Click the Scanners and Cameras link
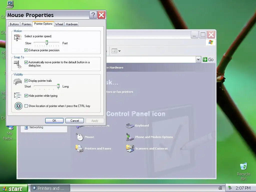 (x=151, y=148)
